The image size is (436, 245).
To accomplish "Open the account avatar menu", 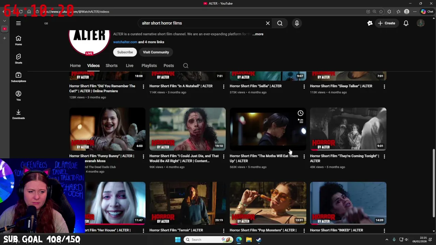I will pyautogui.click(x=421, y=23).
